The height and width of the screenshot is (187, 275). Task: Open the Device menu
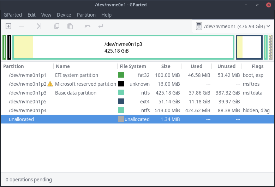point(64,15)
